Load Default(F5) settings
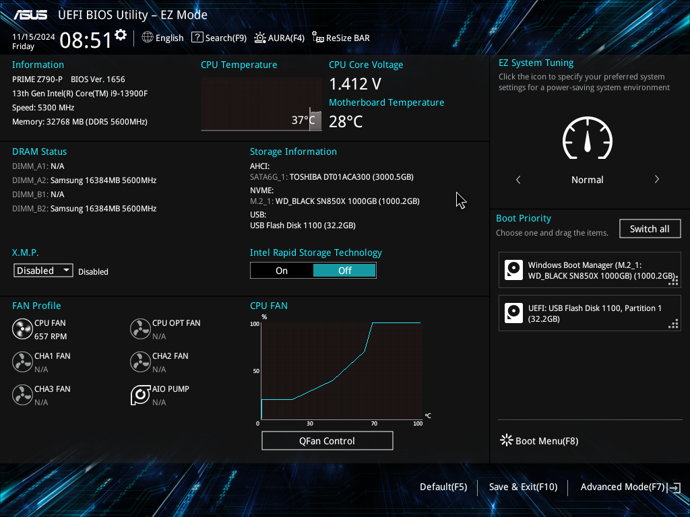Screen dimensions: 690x517 443,487
